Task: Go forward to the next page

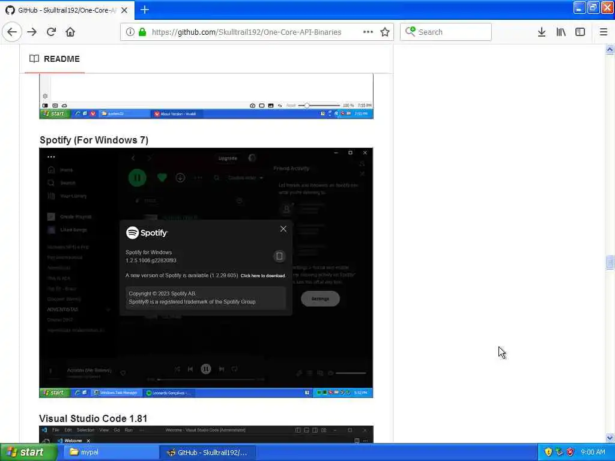Action: pyautogui.click(x=32, y=32)
